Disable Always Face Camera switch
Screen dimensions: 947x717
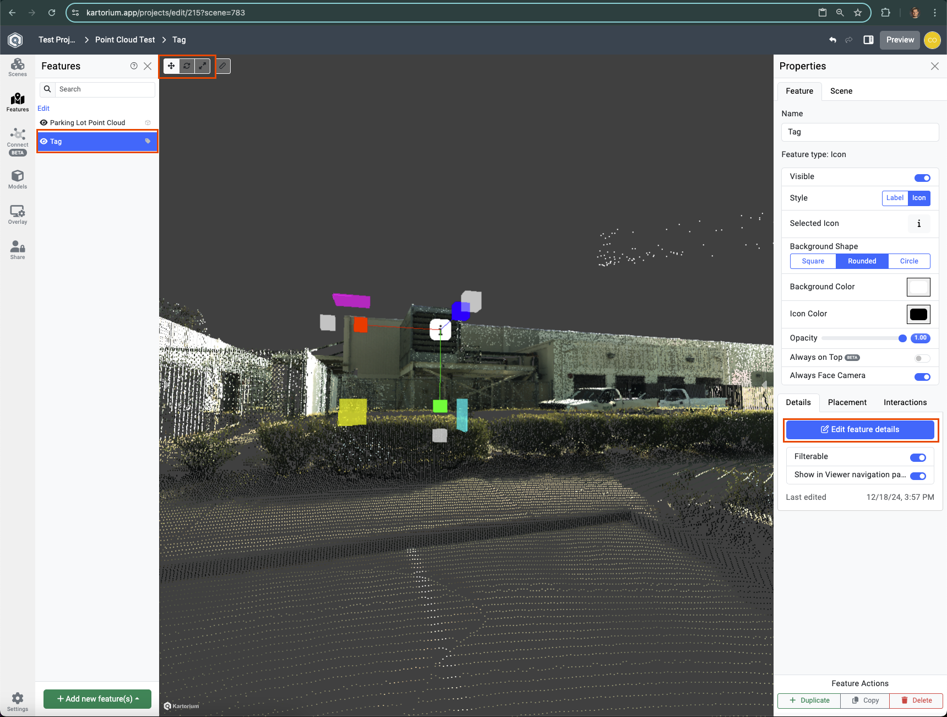(922, 376)
